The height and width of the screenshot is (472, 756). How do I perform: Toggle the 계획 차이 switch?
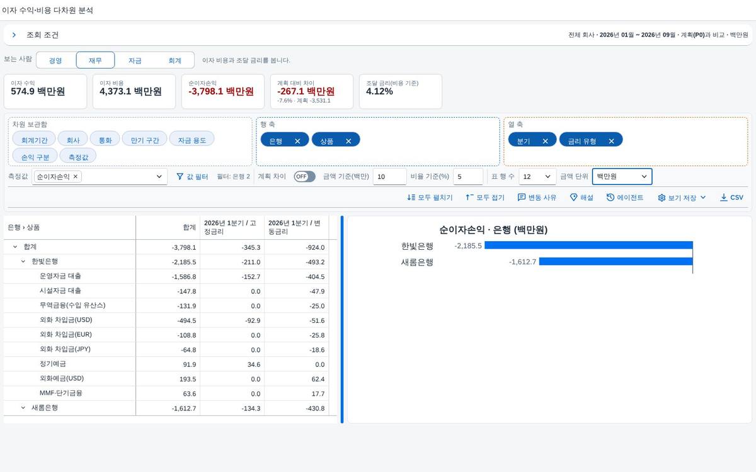click(x=304, y=177)
